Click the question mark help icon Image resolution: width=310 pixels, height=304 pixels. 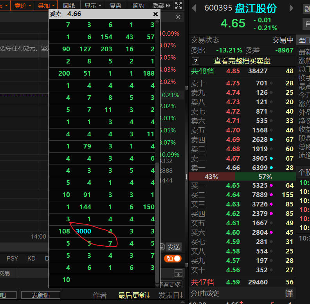pos(195,61)
